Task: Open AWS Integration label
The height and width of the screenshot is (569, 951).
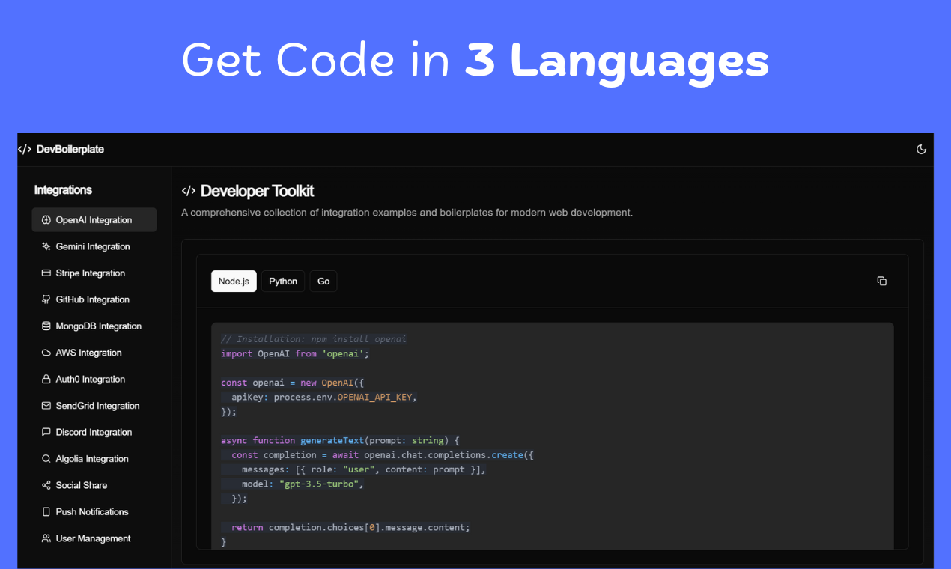Action: [89, 353]
